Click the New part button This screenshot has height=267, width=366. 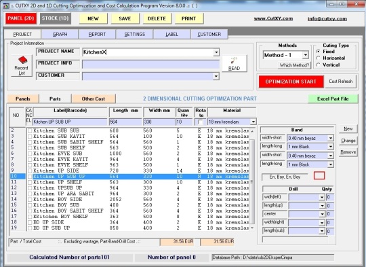point(348,128)
